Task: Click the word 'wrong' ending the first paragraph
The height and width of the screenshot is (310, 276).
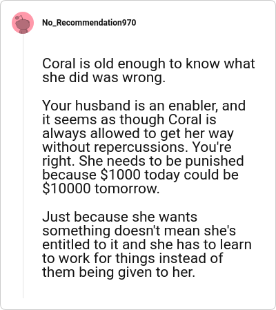Action: [144, 78]
